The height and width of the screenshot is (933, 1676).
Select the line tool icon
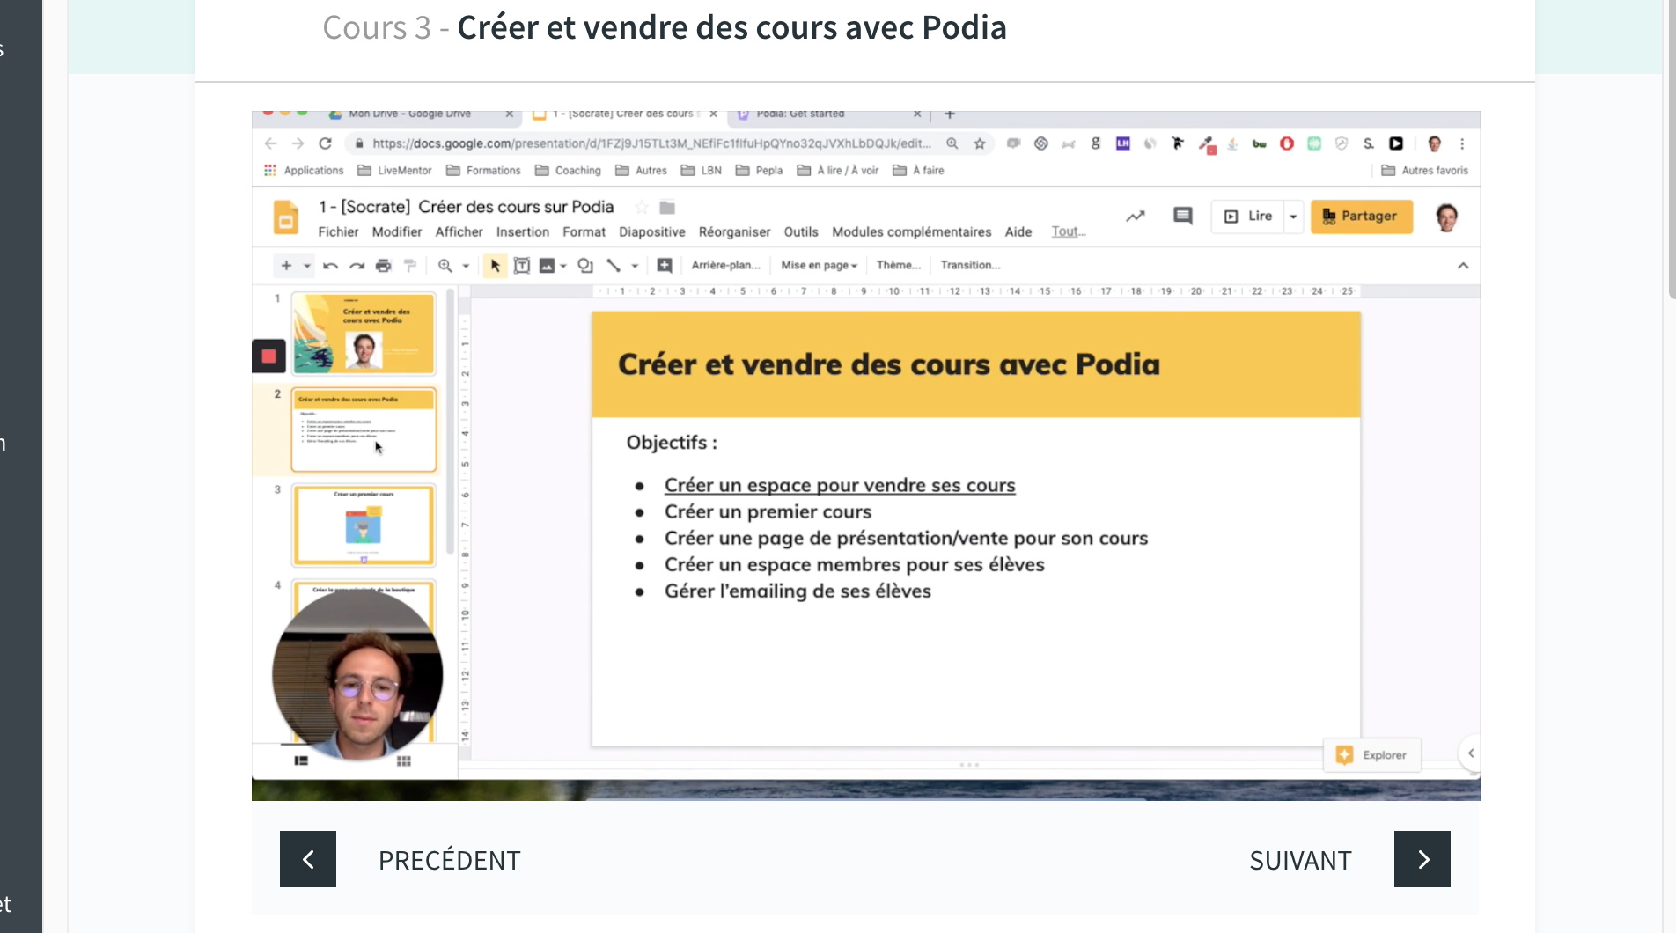click(x=614, y=265)
